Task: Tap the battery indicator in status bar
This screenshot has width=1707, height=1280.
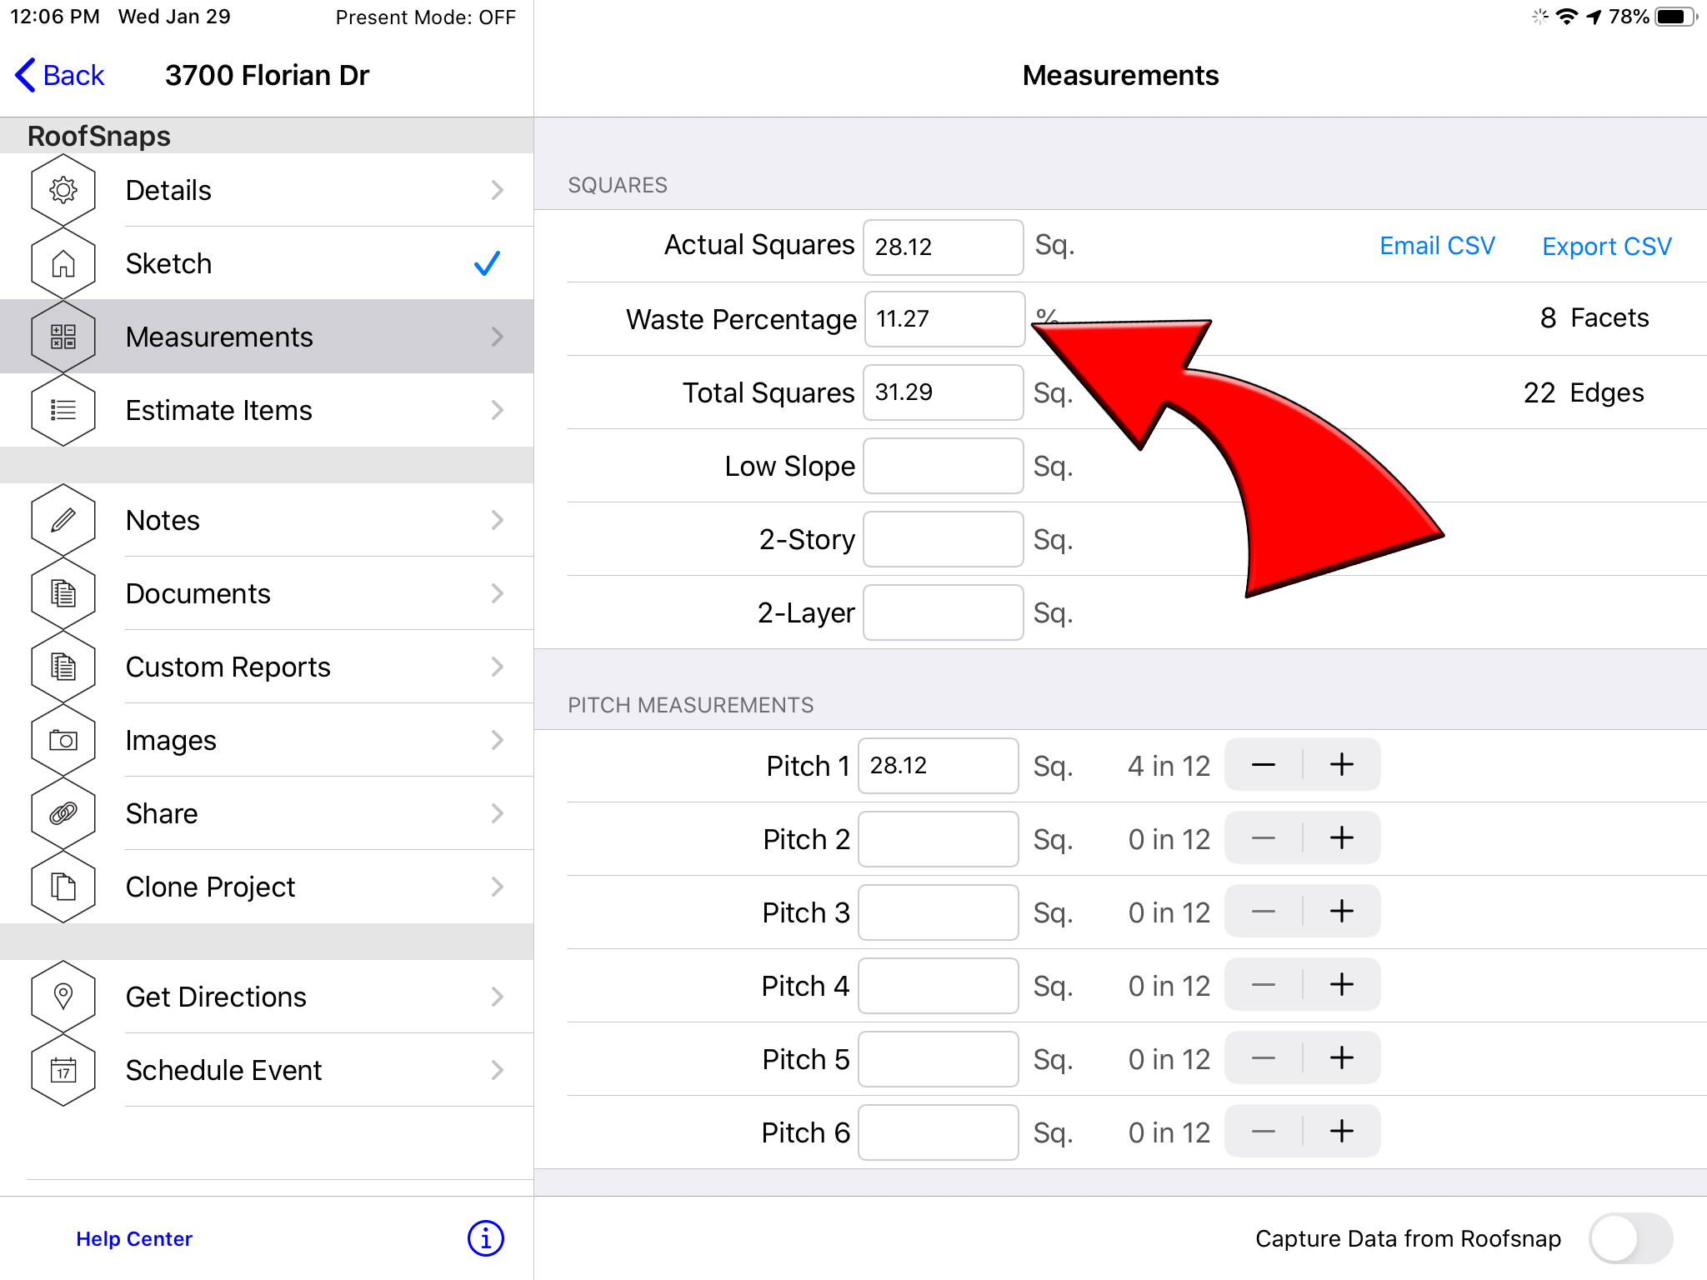Action: (x=1676, y=17)
